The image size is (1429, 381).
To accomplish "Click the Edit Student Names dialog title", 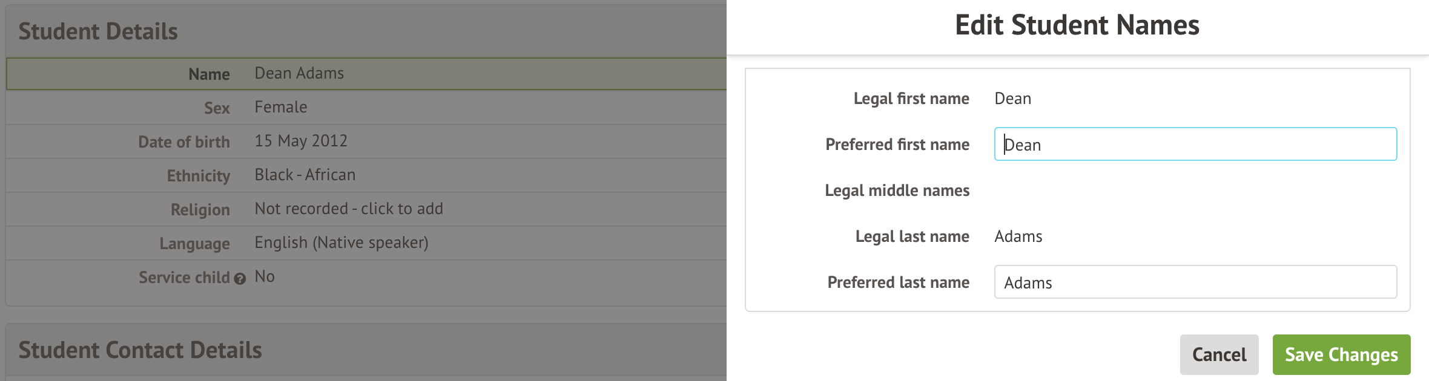I will [x=1077, y=25].
